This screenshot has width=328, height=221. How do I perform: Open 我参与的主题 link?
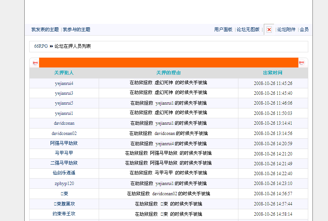pyautogui.click(x=77, y=30)
